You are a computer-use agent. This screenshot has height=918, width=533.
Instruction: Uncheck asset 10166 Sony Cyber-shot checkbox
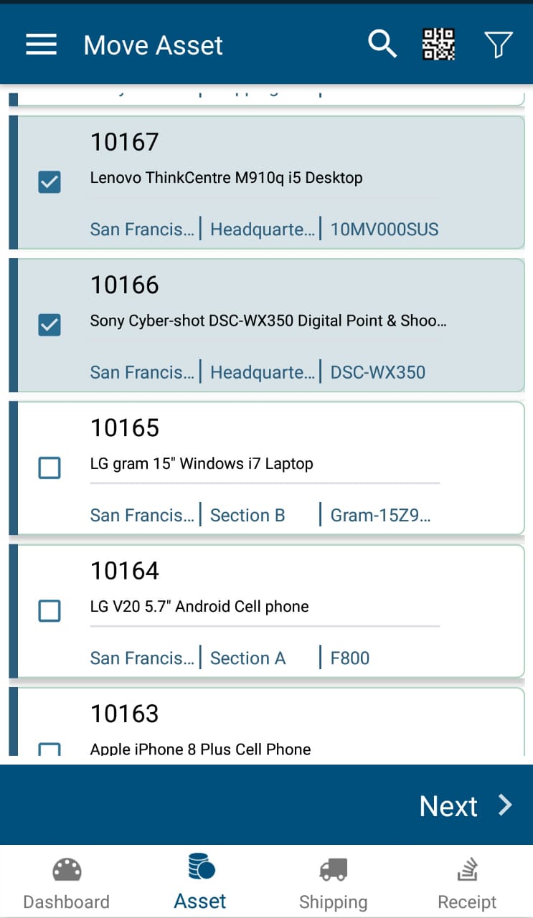point(49,325)
